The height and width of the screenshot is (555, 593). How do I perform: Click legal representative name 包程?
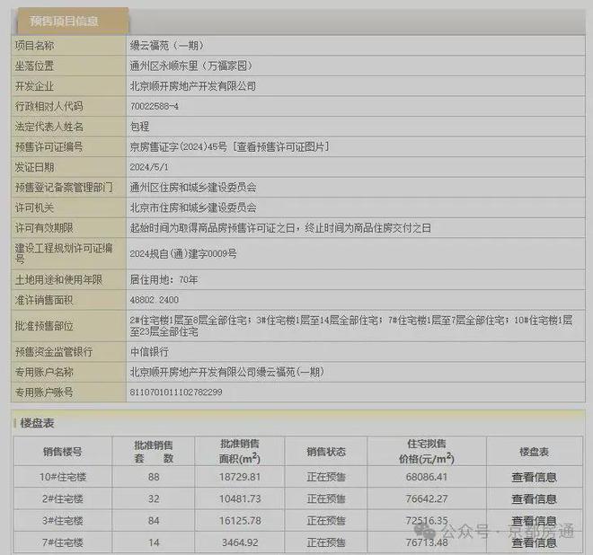(x=139, y=127)
